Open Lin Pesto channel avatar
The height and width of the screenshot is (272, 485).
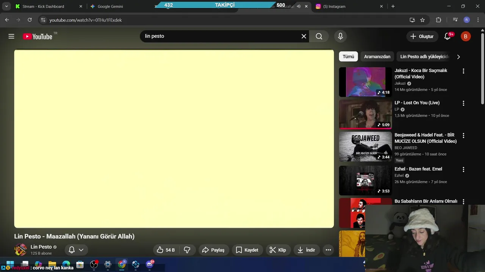click(x=20, y=250)
